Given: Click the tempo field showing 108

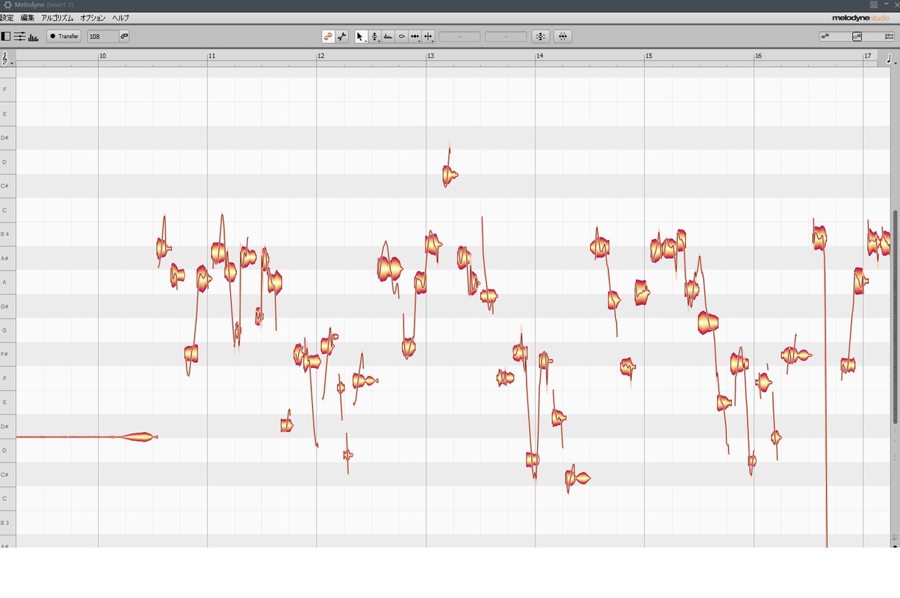Looking at the screenshot, I should [x=103, y=36].
